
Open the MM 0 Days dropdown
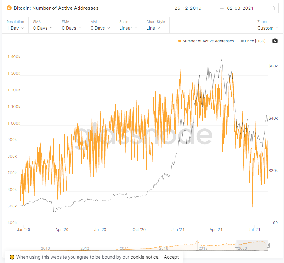click(100, 25)
